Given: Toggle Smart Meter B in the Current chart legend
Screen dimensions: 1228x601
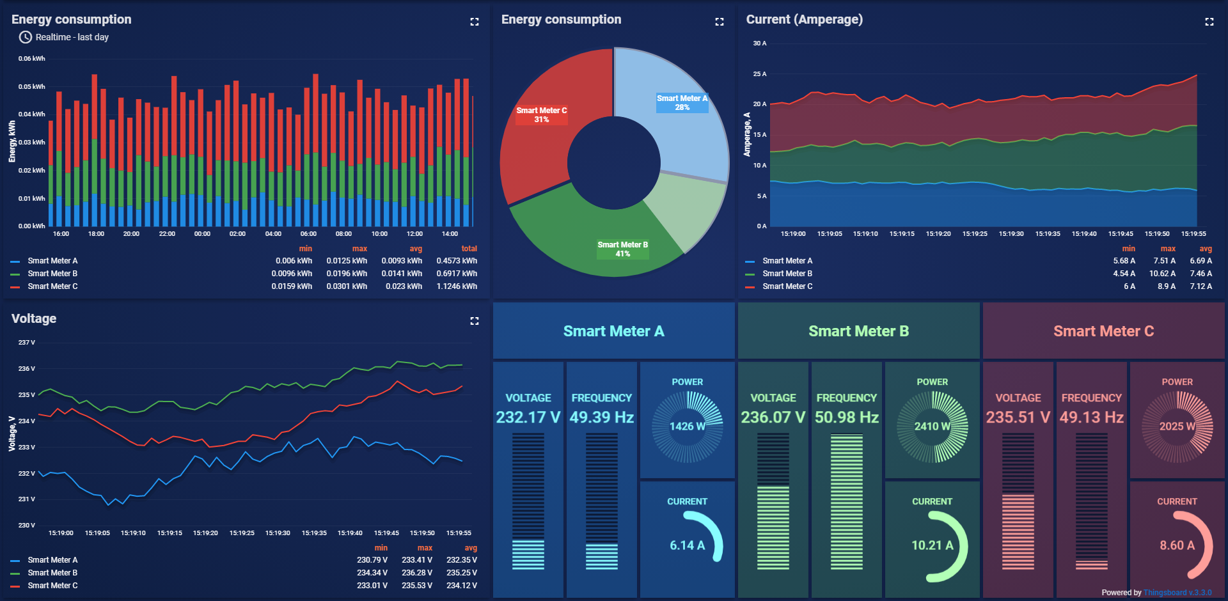Looking at the screenshot, I should click(788, 273).
